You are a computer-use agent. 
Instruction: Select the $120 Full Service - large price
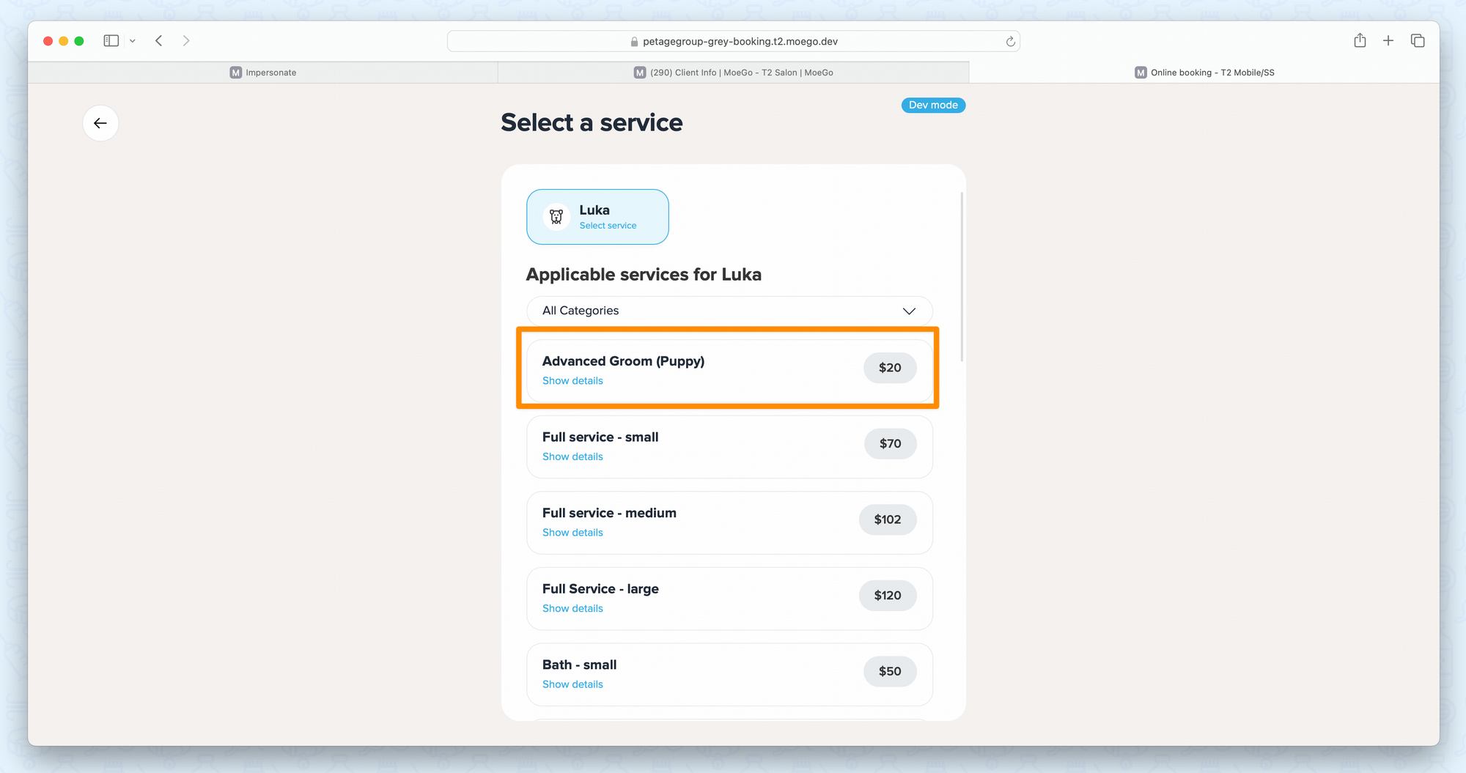(x=887, y=596)
